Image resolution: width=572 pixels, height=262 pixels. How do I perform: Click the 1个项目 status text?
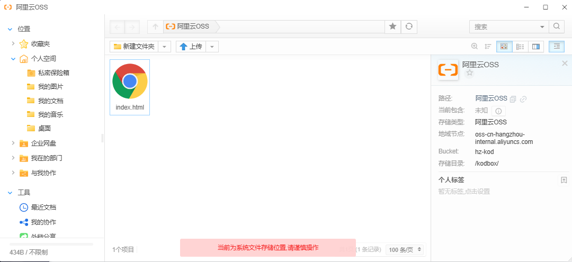pos(123,250)
